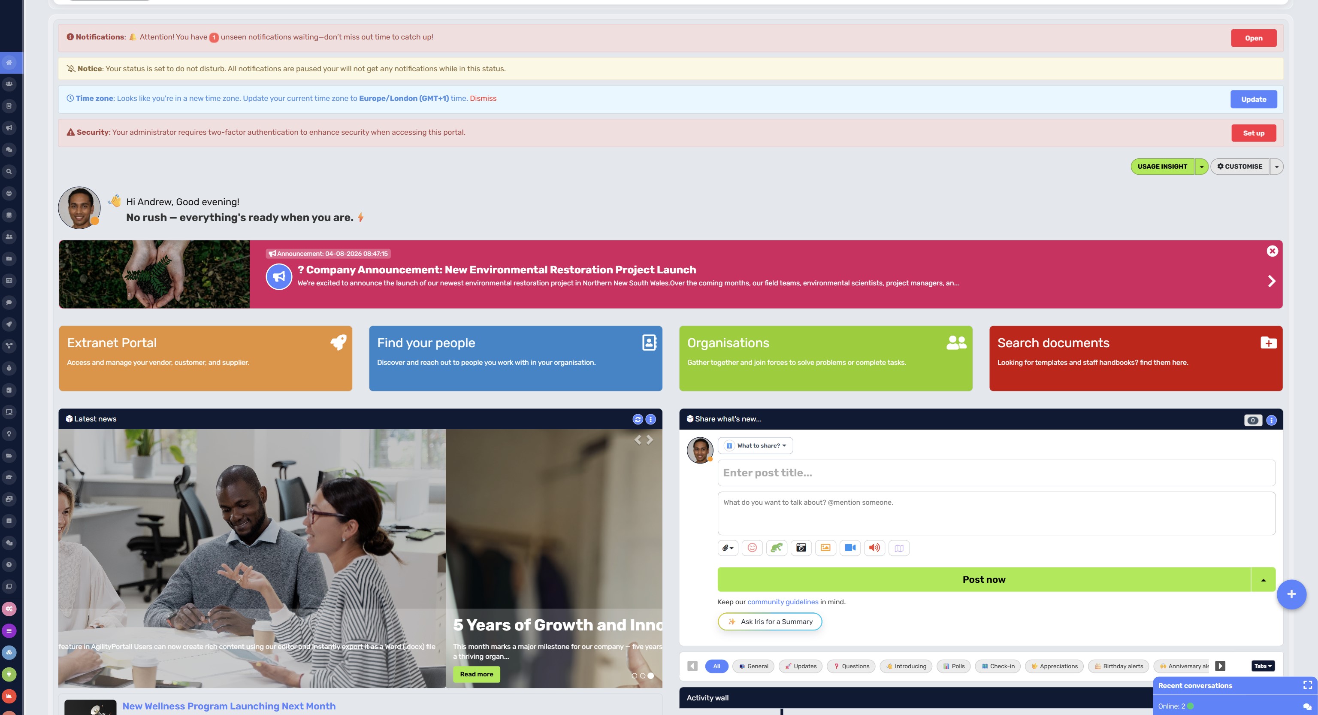Open the Usage Insight dropdown arrow

point(1201,167)
